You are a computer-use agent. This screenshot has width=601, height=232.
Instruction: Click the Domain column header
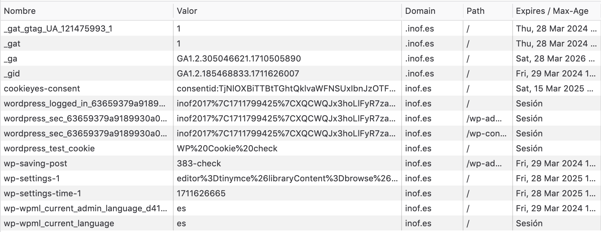(x=420, y=11)
